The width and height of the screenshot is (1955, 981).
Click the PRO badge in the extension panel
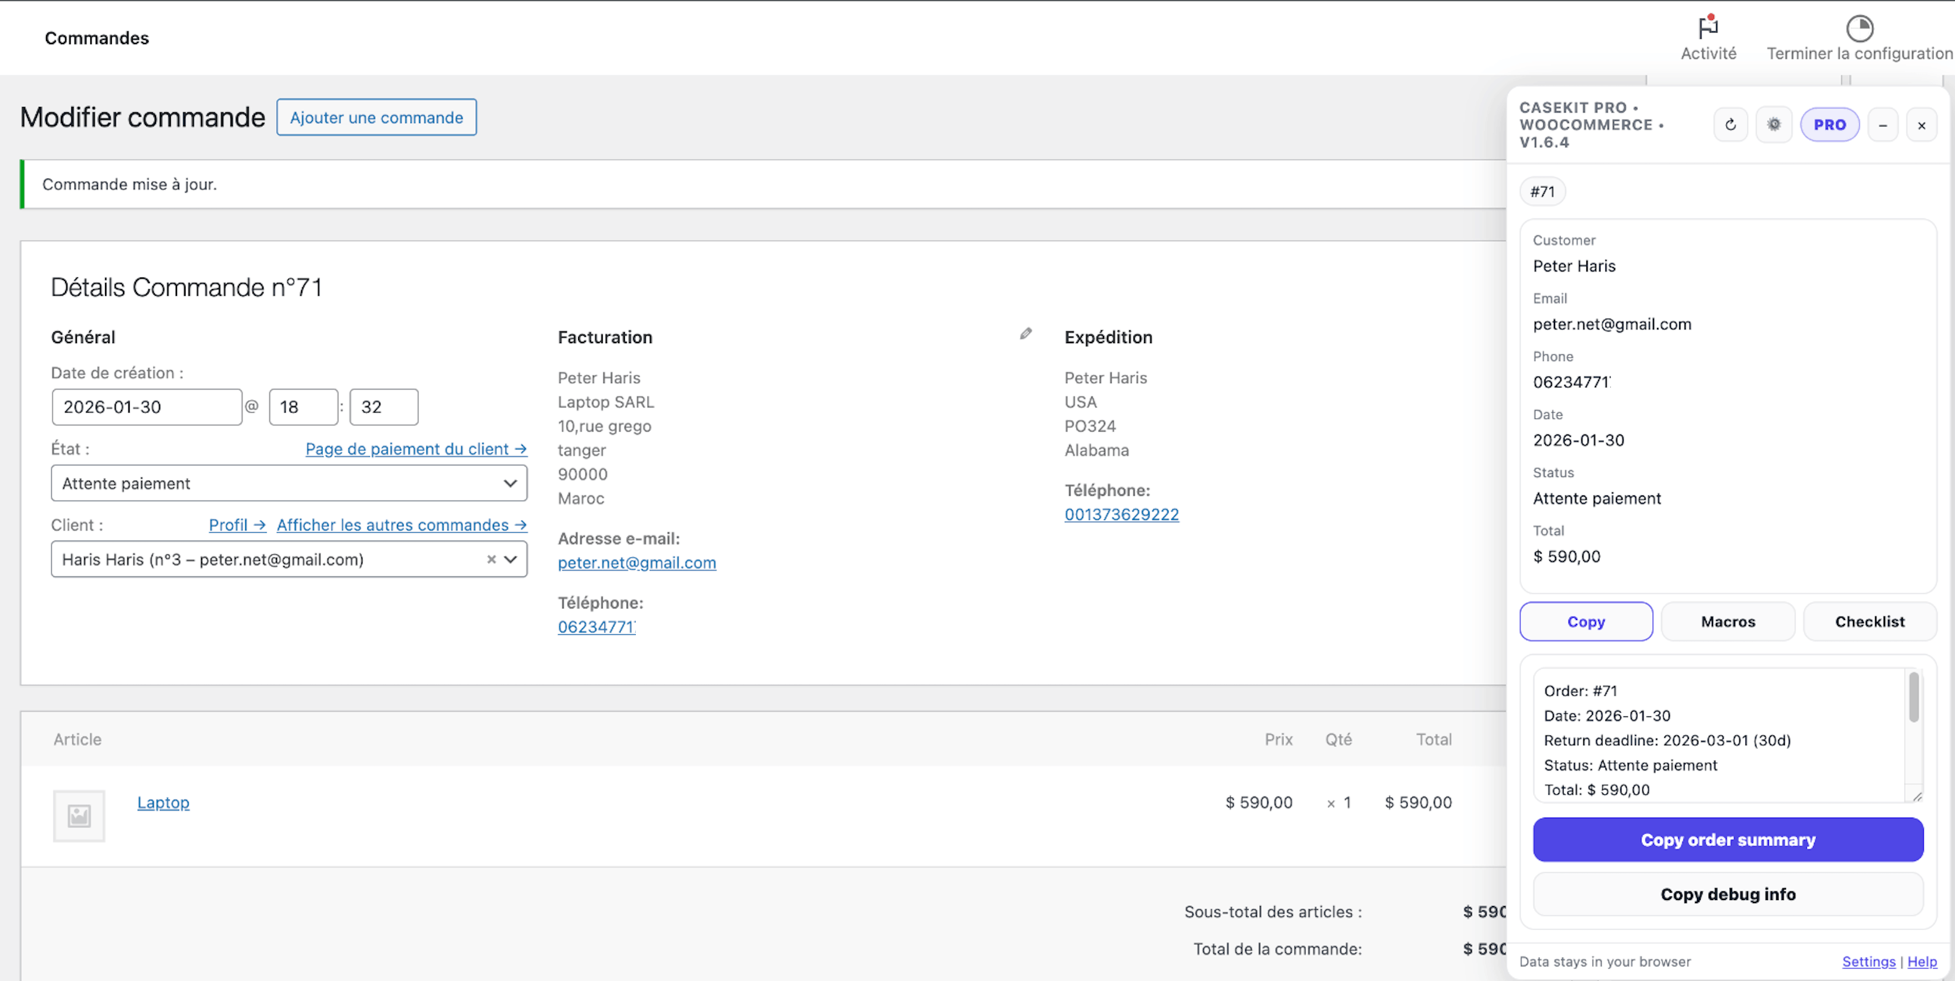(1830, 125)
